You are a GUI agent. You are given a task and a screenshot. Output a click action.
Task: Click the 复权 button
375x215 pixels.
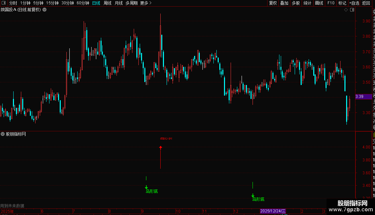pyautogui.click(x=273, y=3)
